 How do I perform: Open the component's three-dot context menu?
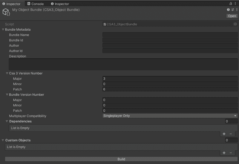pyautogui.click(x=236, y=10)
